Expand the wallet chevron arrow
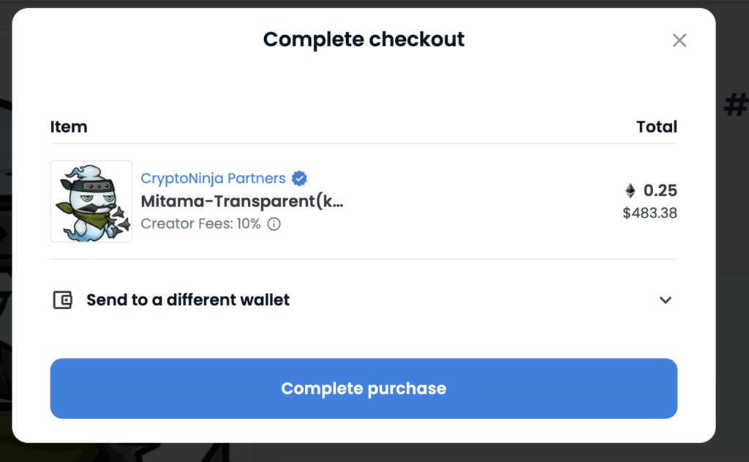 pyautogui.click(x=665, y=299)
